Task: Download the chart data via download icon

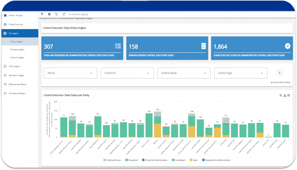Action: pyautogui.click(x=285, y=95)
